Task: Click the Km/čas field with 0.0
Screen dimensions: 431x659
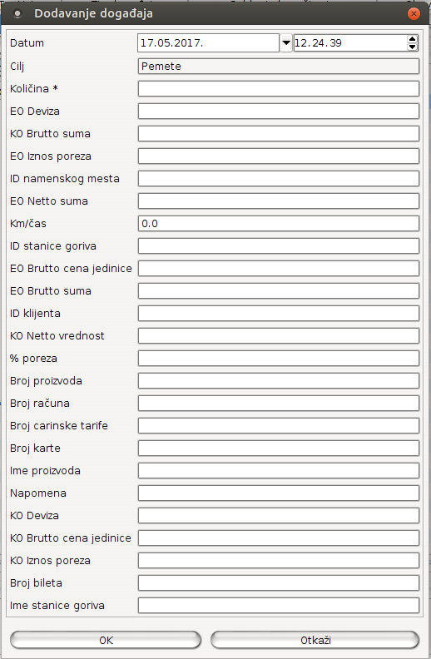Action: click(x=279, y=224)
